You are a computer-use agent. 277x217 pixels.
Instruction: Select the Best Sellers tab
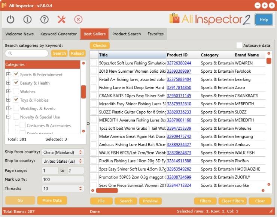[94, 34]
